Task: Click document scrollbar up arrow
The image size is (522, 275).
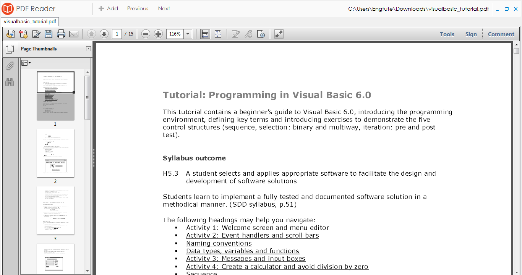Action: [517, 45]
